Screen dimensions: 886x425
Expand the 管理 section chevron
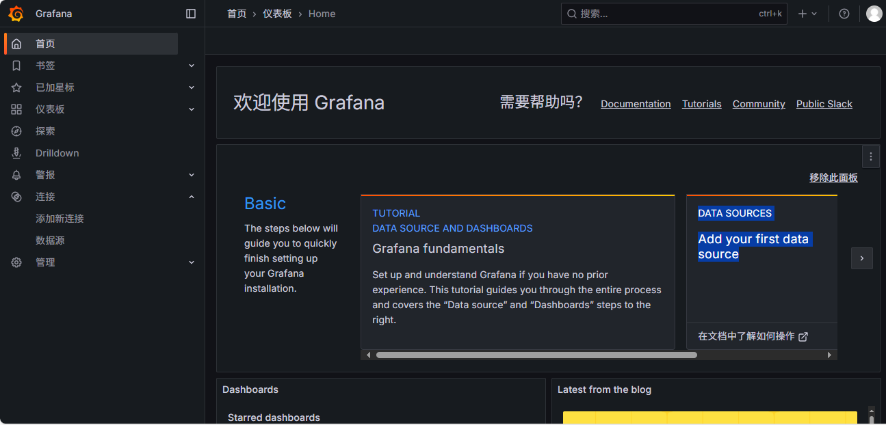[192, 262]
